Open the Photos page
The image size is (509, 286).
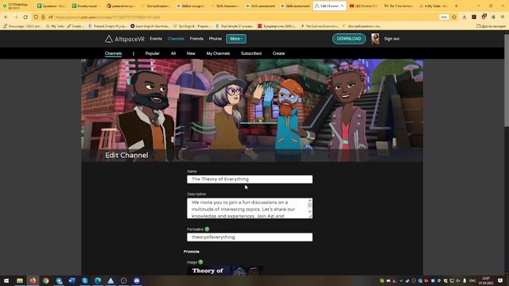[216, 39]
